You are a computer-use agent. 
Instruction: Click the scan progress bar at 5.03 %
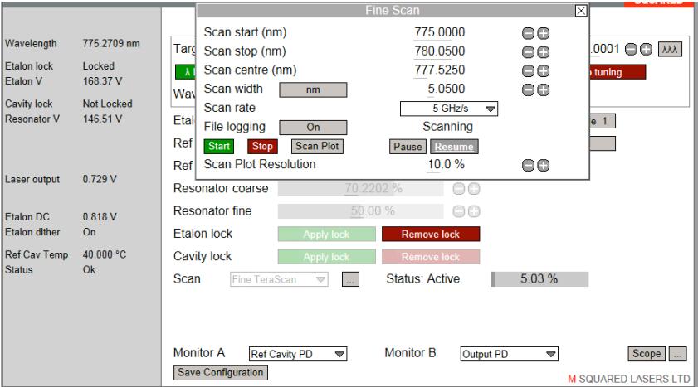pos(539,279)
